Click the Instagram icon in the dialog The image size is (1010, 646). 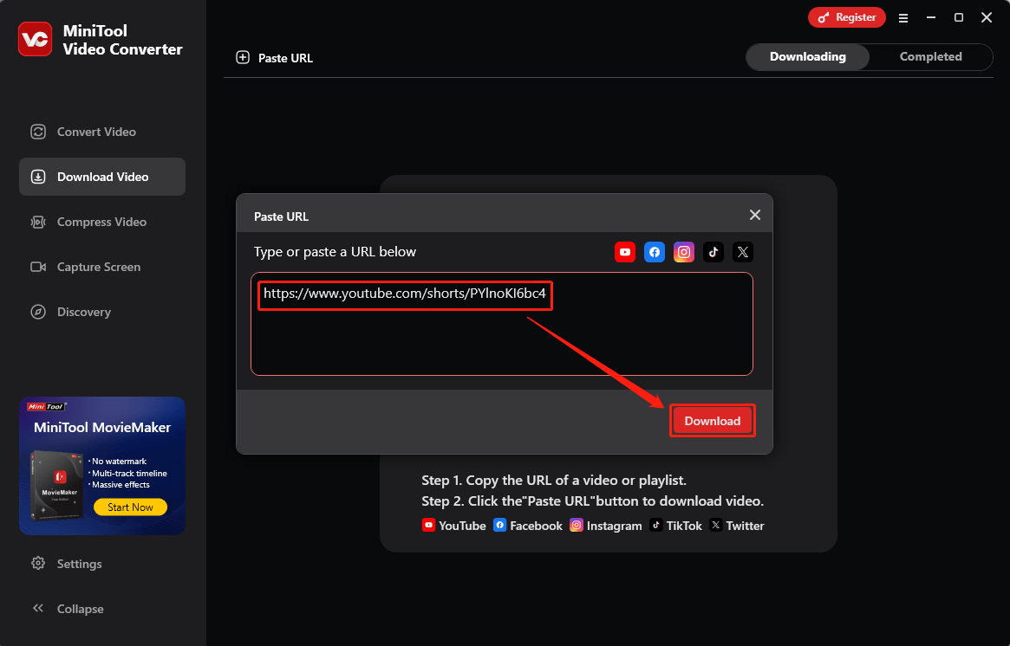click(x=684, y=252)
